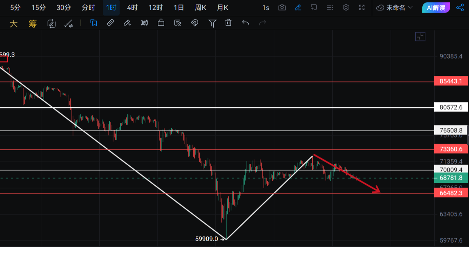The height and width of the screenshot is (265, 469).
Task: Enter fullscreen with the expand arrows icon
Action: point(362,8)
